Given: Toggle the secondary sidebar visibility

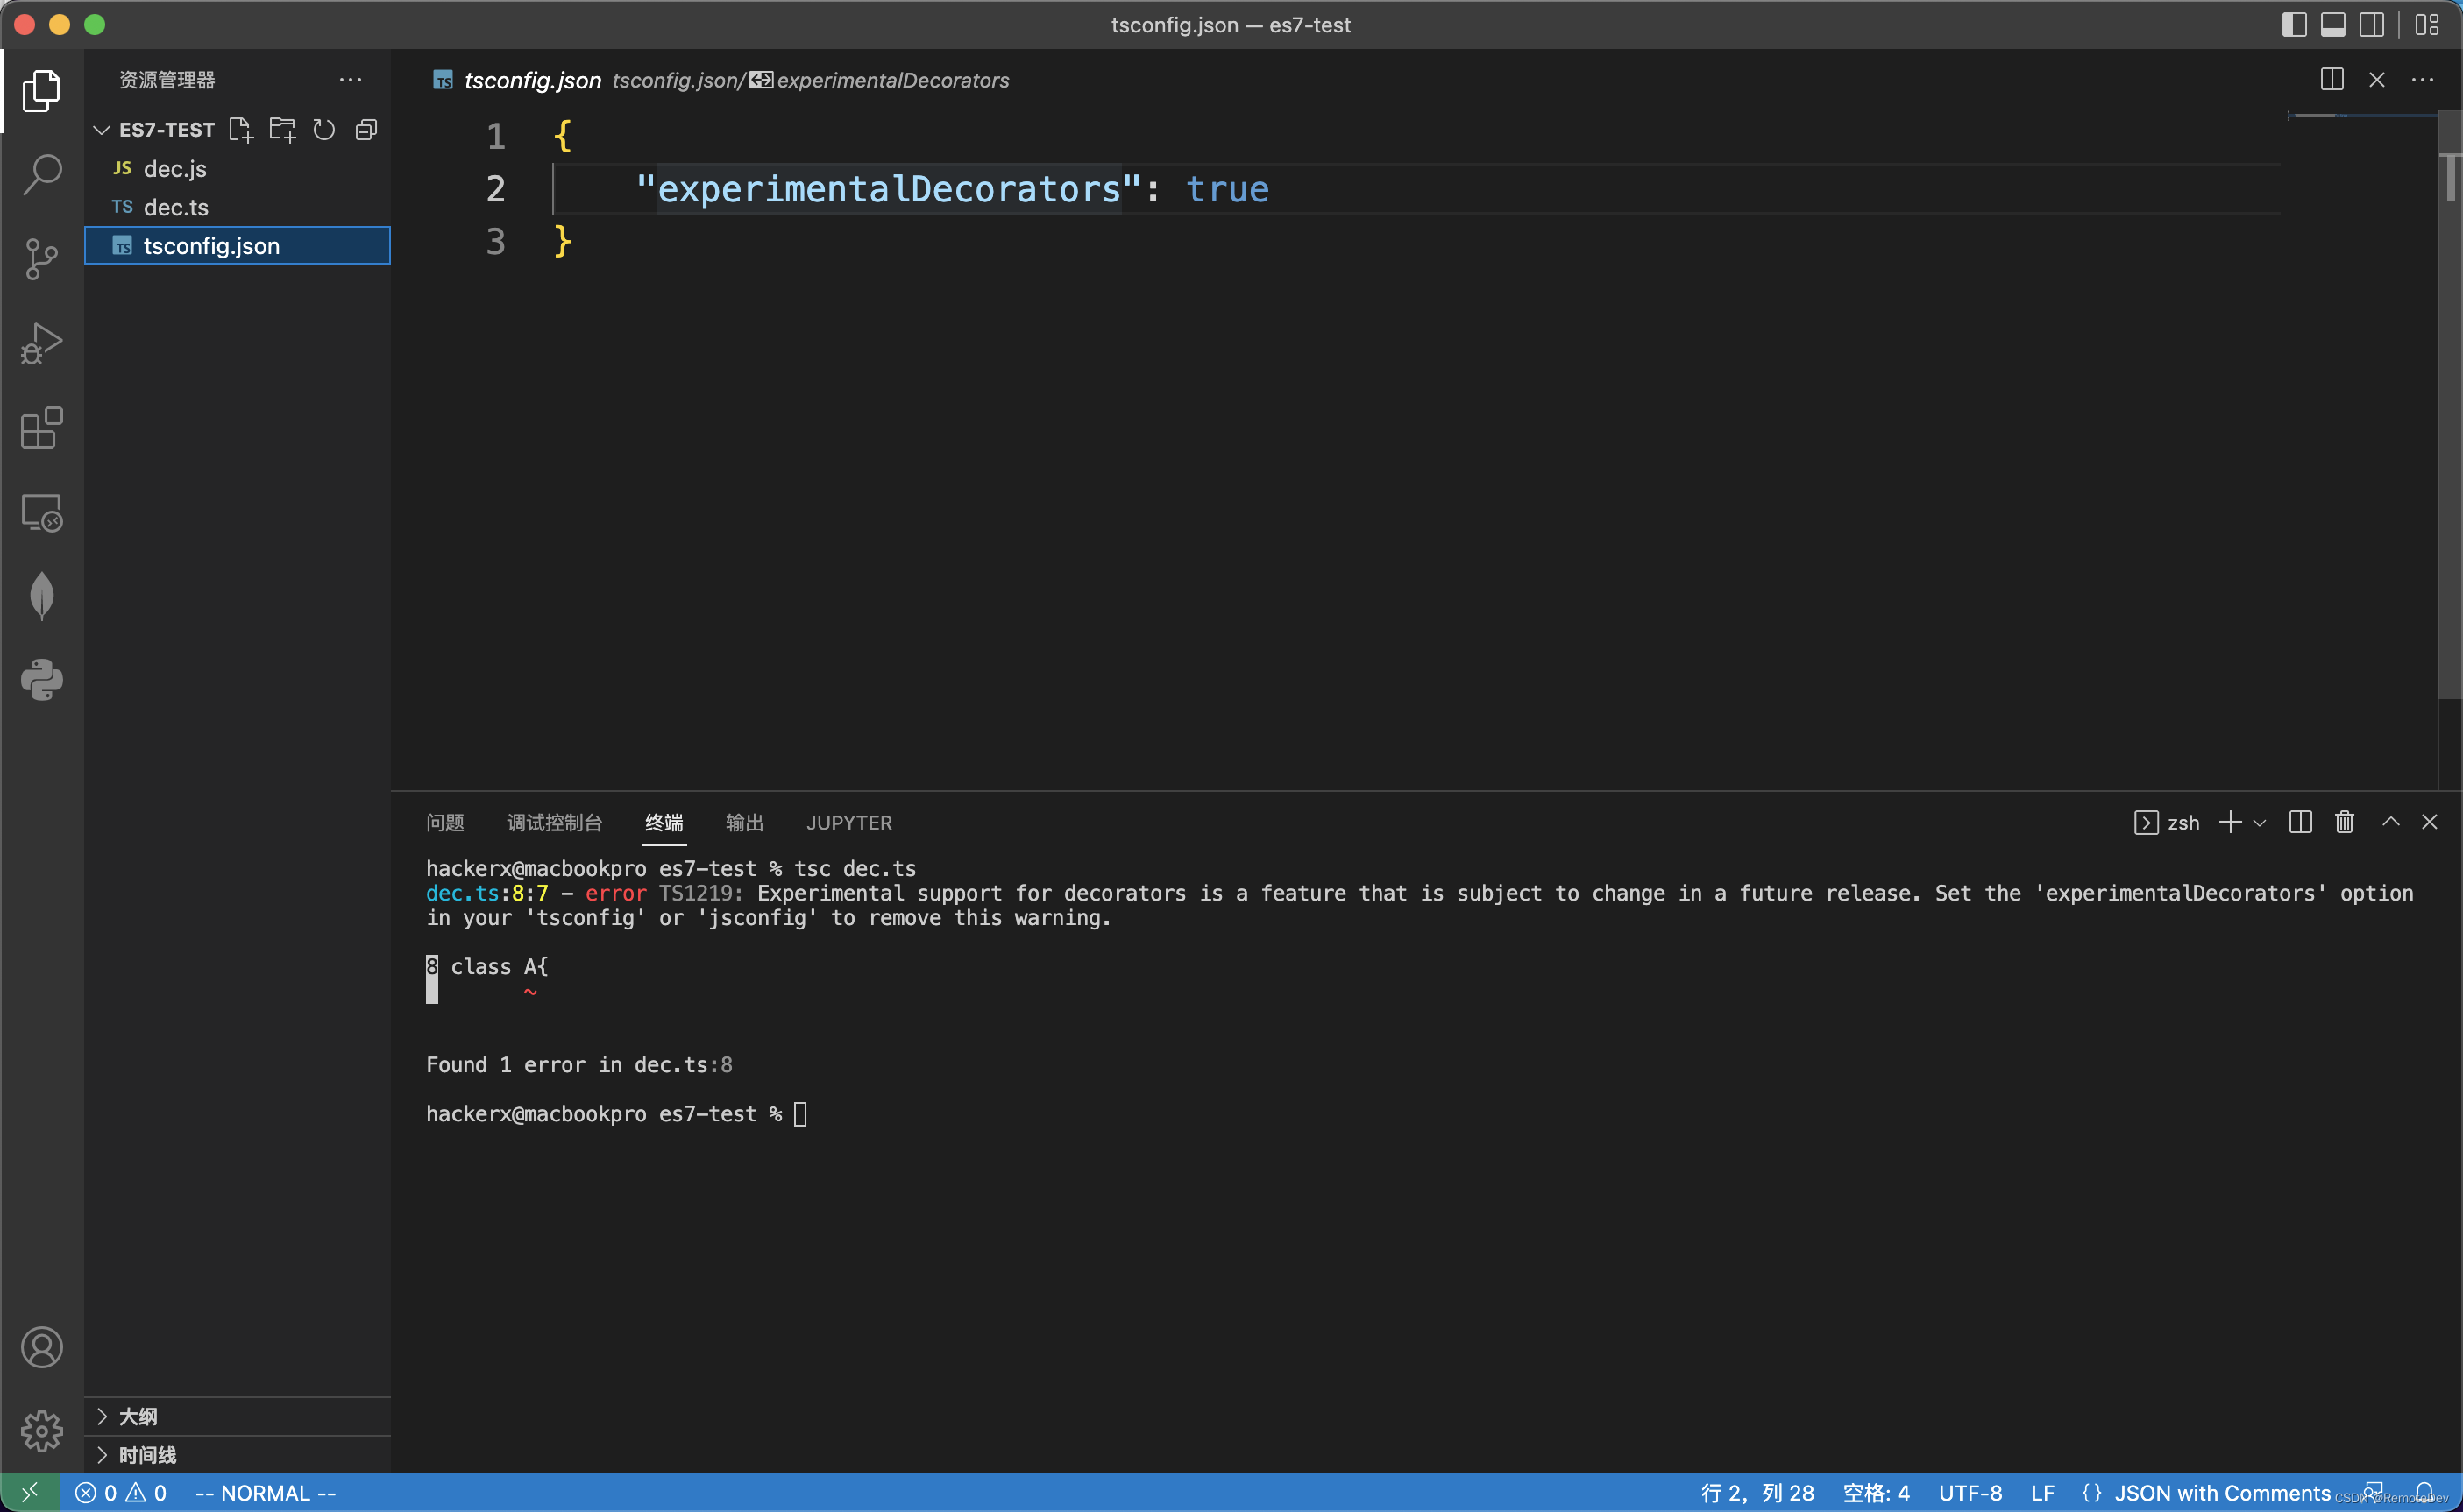Looking at the screenshot, I should (x=2372, y=24).
